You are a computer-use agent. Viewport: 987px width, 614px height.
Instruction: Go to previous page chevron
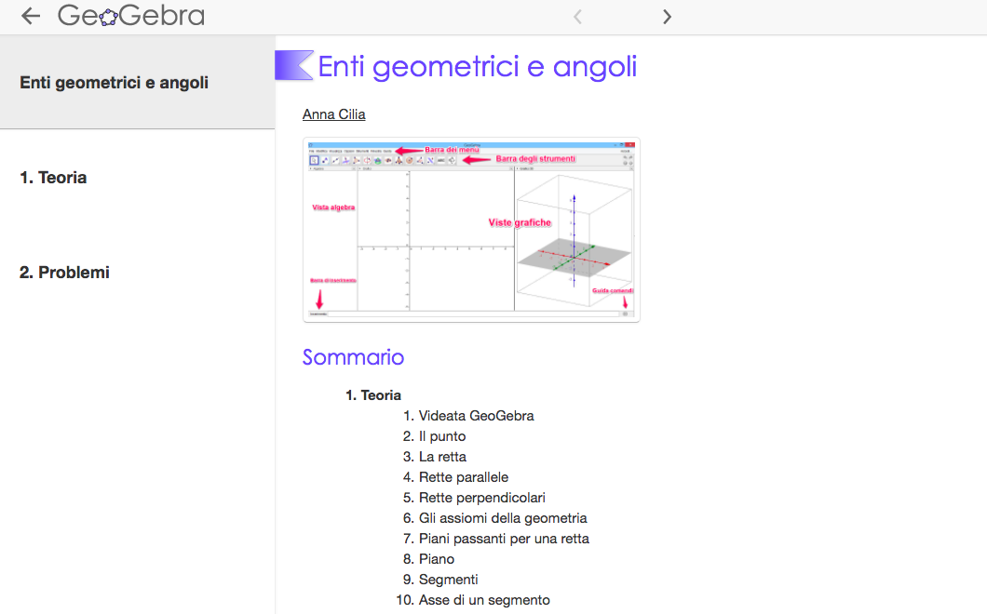(577, 17)
